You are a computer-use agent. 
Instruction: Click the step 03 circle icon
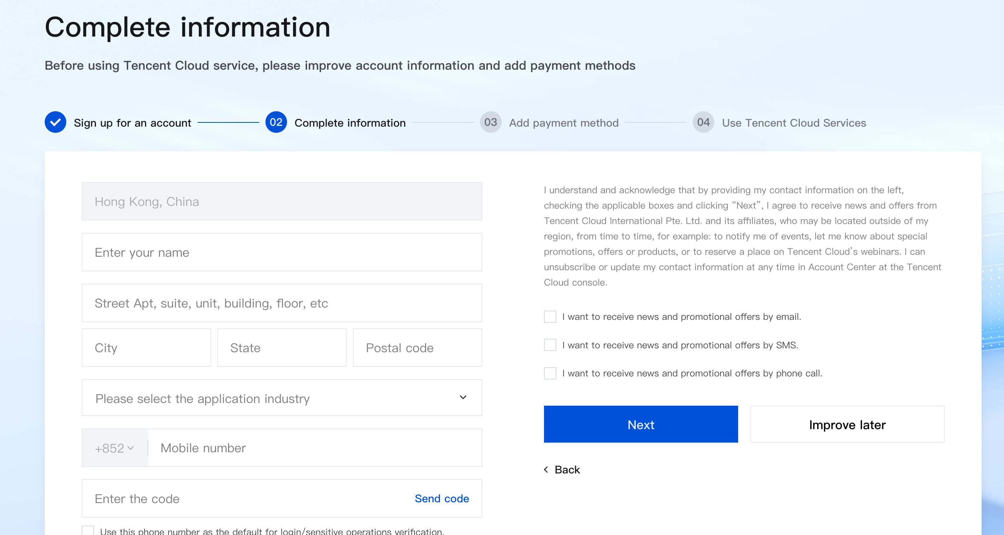490,122
